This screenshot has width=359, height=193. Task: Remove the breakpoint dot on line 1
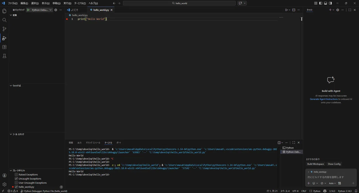click(67, 19)
